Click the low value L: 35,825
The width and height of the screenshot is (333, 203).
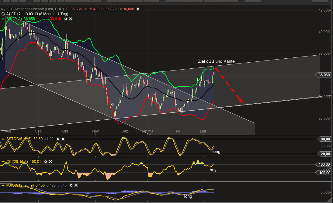[109, 9]
